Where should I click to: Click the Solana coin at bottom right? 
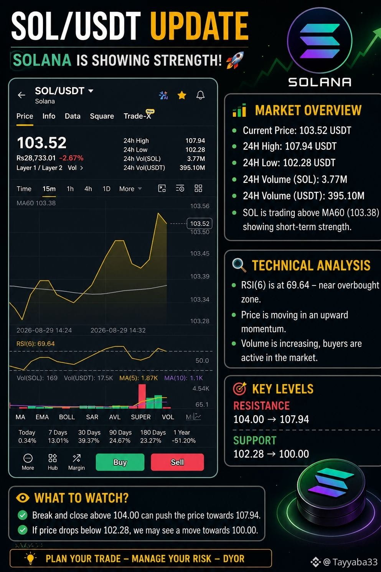click(x=330, y=493)
